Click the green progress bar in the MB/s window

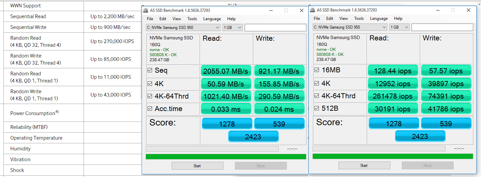(x=226, y=156)
